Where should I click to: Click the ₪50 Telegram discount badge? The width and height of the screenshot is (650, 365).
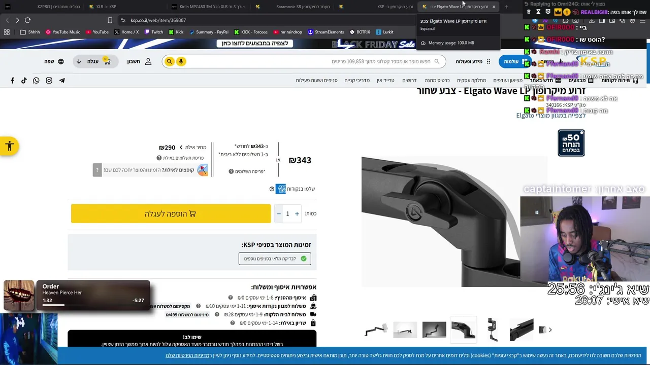pos(571,143)
